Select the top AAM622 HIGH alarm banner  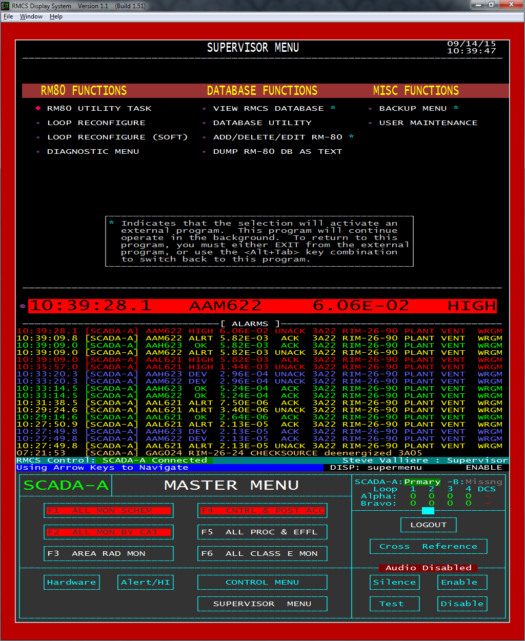(x=262, y=306)
